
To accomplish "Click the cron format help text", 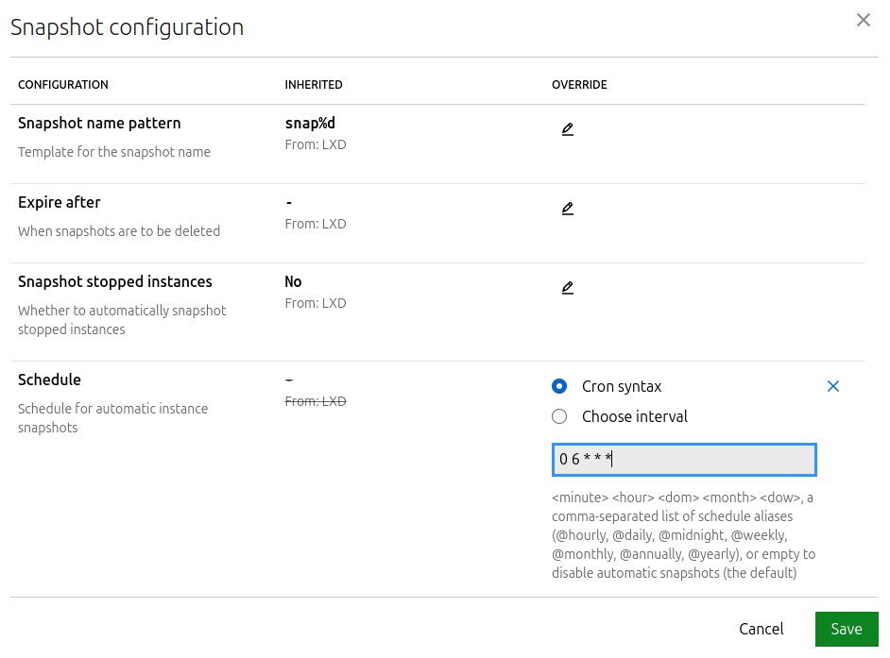I will click(683, 534).
